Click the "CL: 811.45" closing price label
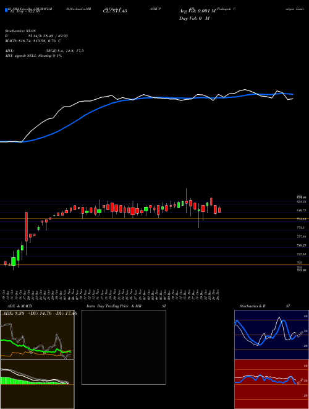Image resolution: width=309 pixels, height=409 pixels. 115,11
